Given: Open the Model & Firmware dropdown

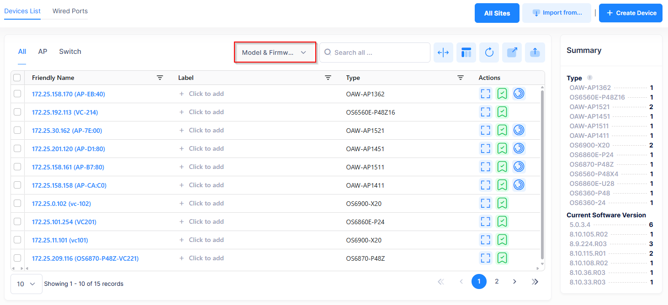Looking at the screenshot, I should click(275, 53).
